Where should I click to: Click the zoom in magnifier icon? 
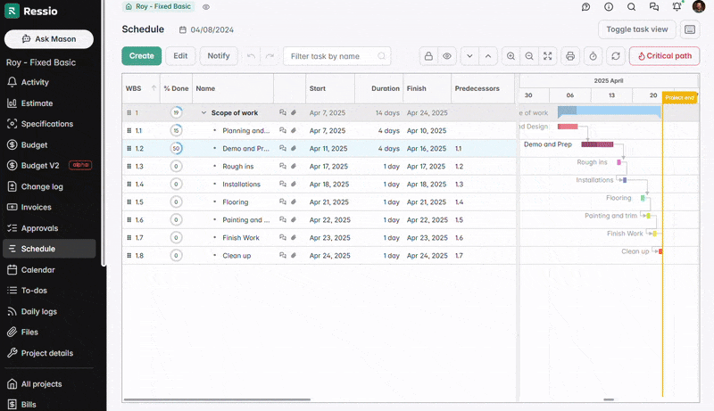coord(511,56)
